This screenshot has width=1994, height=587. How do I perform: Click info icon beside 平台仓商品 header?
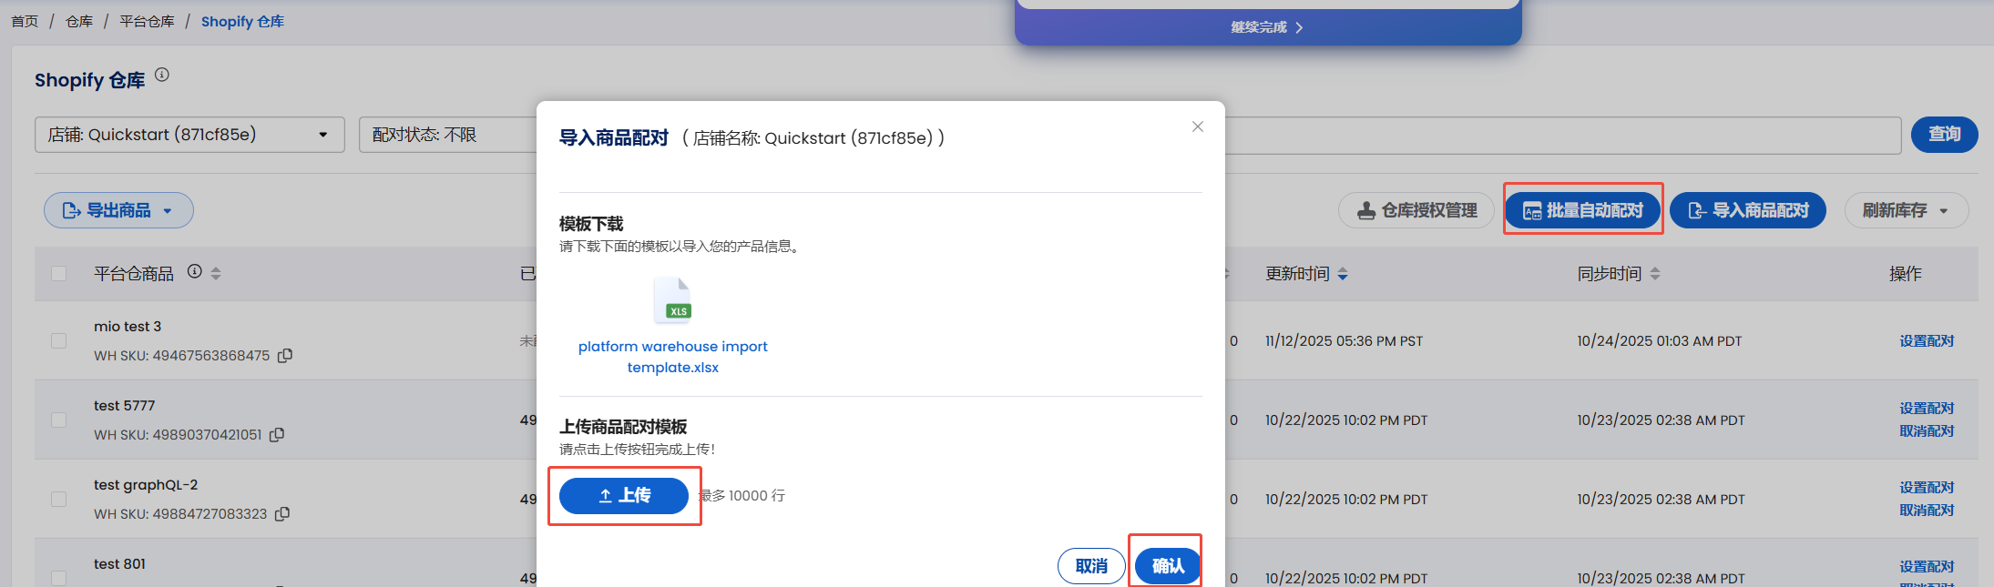[194, 271]
